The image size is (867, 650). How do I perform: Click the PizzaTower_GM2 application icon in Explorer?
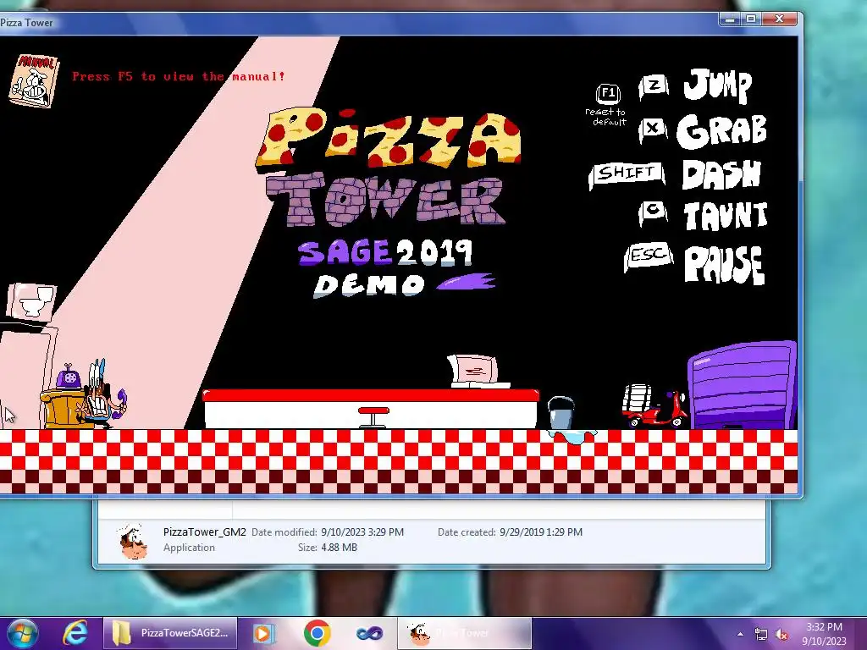[x=133, y=541]
